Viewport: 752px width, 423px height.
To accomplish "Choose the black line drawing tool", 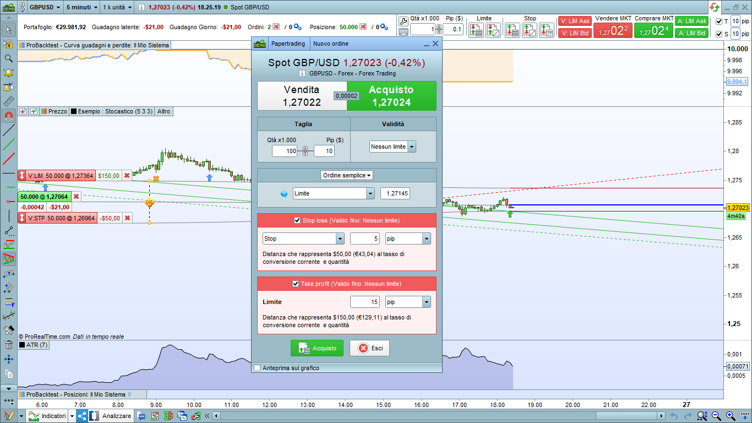I will tap(8, 131).
